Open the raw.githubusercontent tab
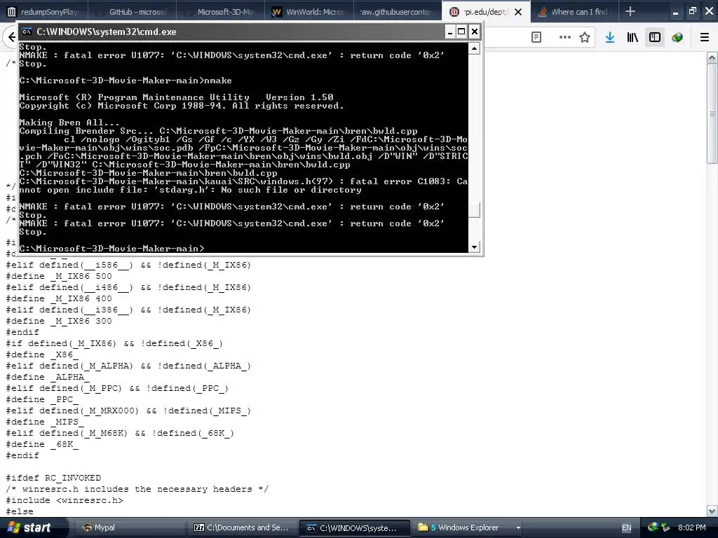This screenshot has height=538, width=718. click(398, 11)
